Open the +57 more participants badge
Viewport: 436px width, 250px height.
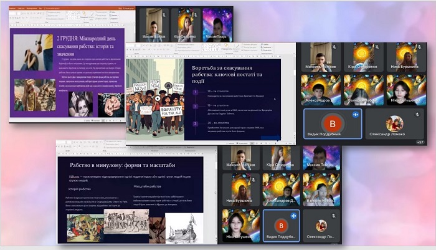click(x=420, y=142)
